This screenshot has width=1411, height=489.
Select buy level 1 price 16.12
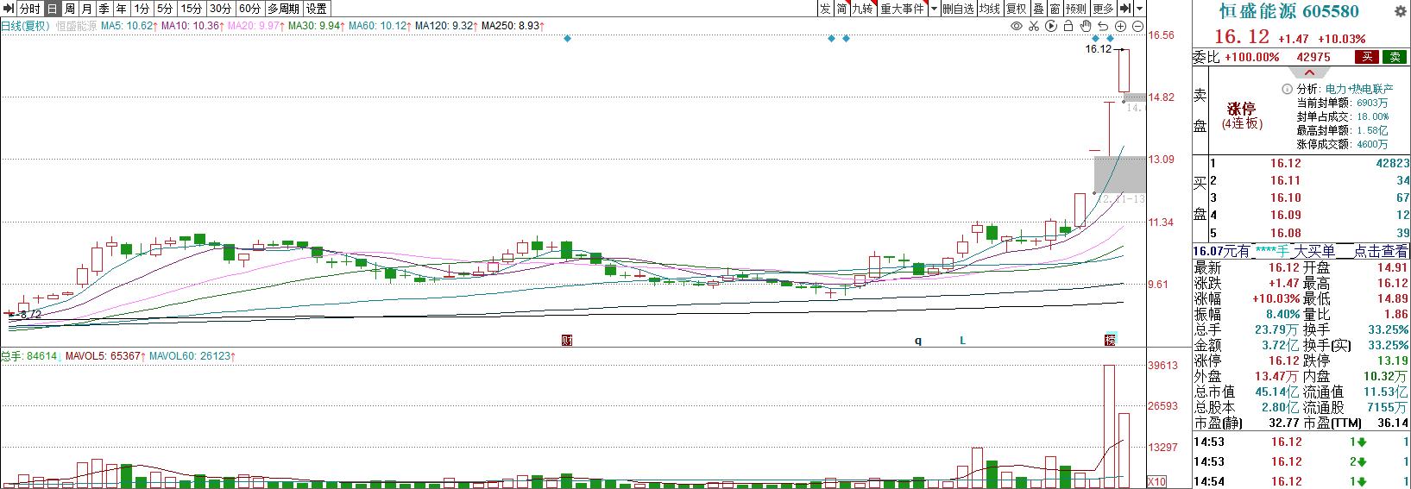click(1285, 163)
